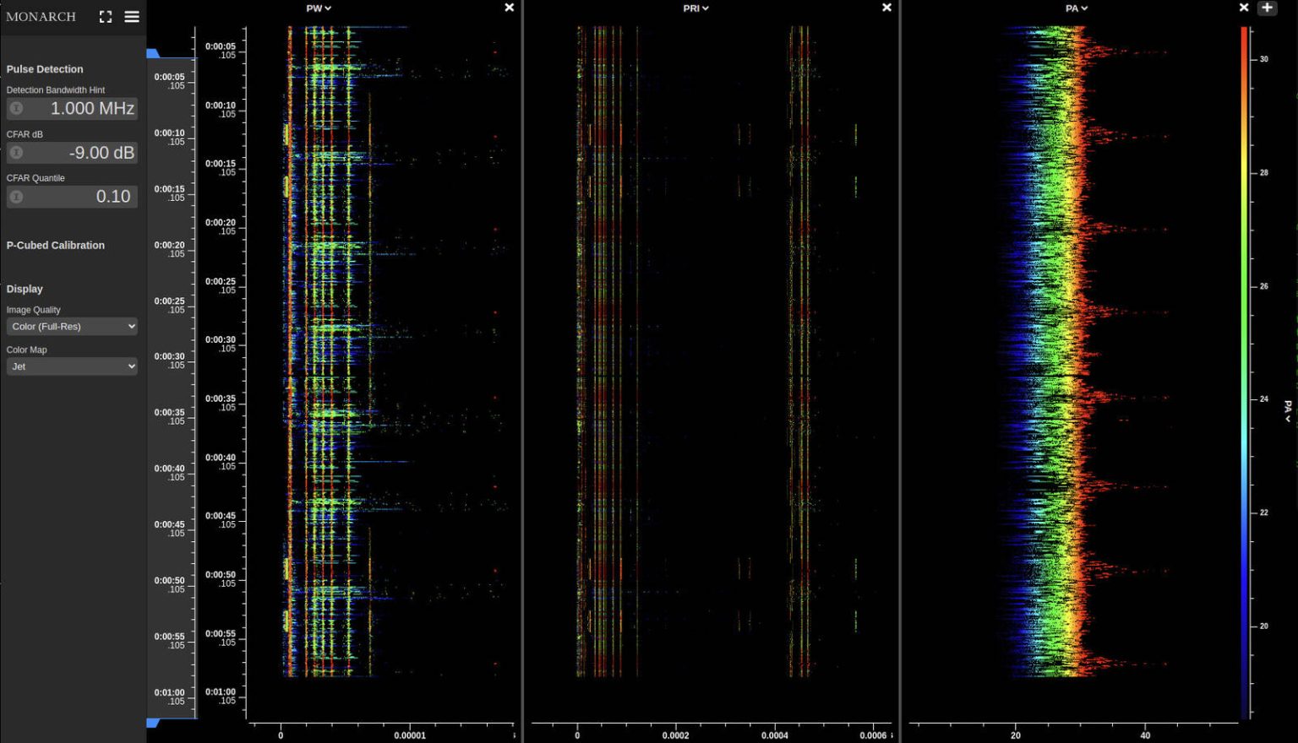Click the top handle of the time scrollbar
1298x743 pixels.
[x=153, y=52]
